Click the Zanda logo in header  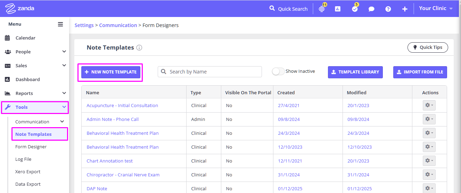point(20,8)
